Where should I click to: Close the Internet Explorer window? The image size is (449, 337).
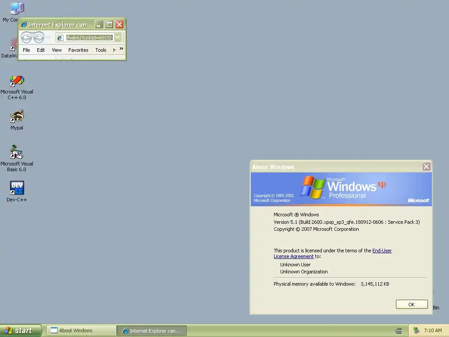(119, 25)
